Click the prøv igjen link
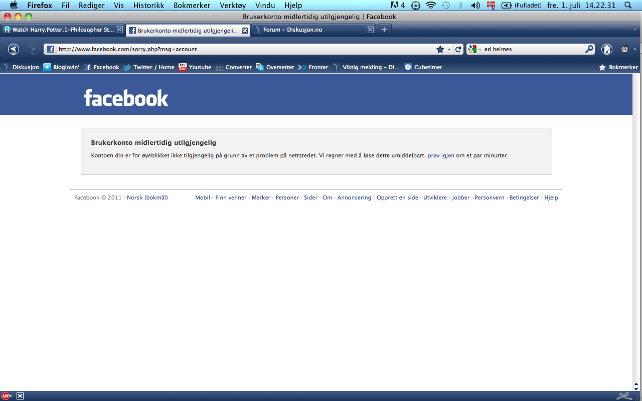642x401 pixels. [441, 155]
